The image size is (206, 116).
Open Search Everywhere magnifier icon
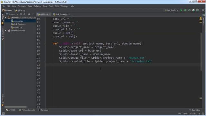tap(203, 10)
